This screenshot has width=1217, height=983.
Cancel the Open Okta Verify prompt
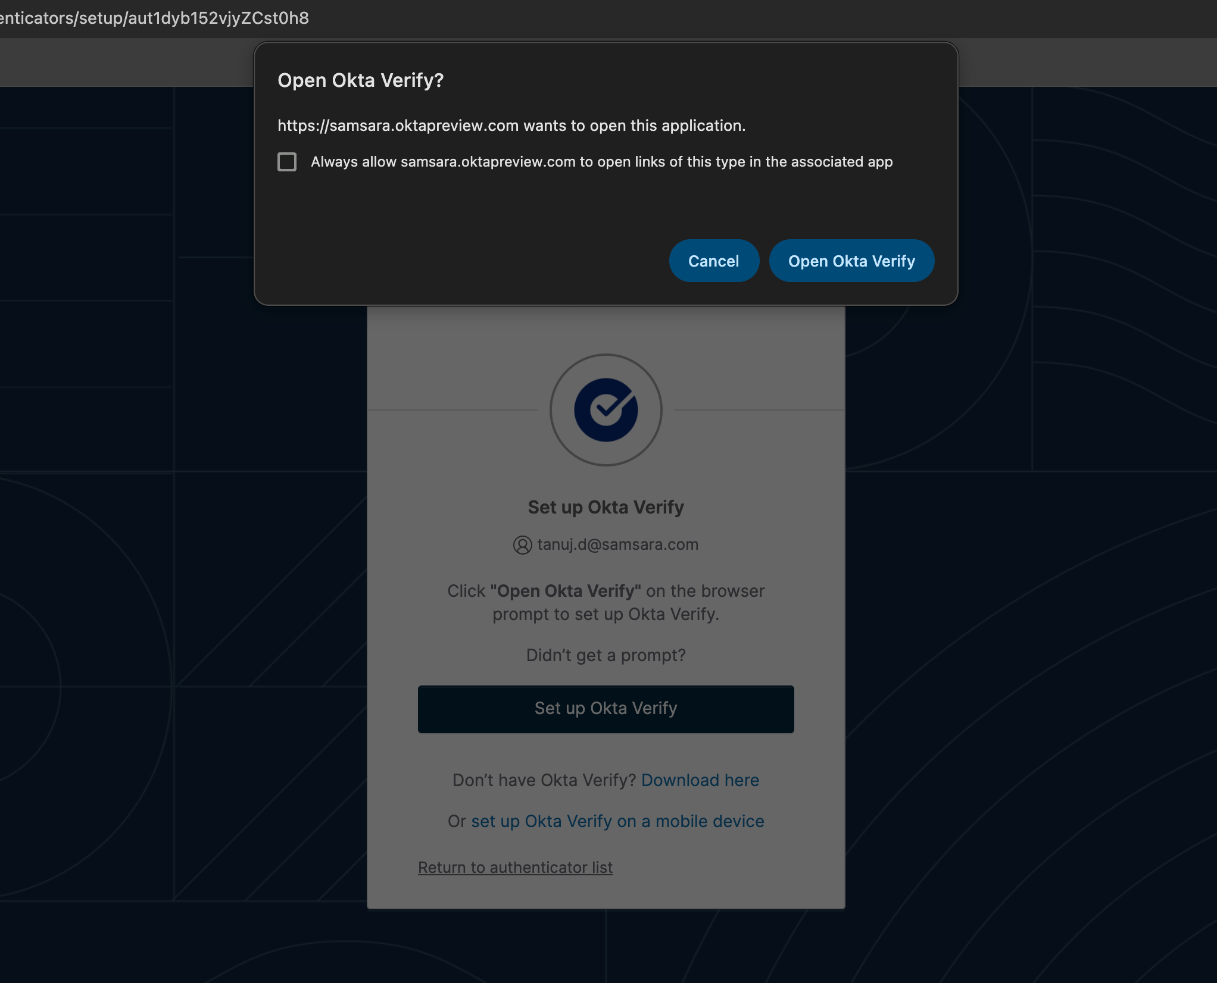coord(713,261)
